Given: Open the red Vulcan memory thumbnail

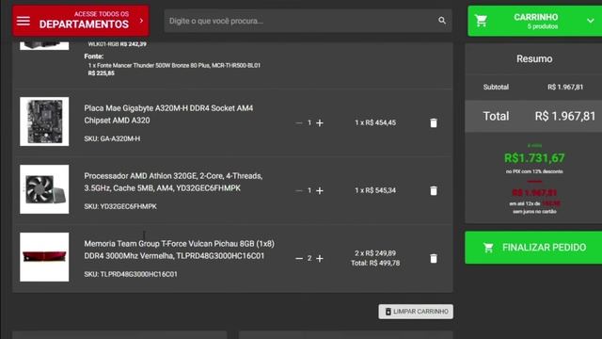Looking at the screenshot, I should click(x=44, y=257).
